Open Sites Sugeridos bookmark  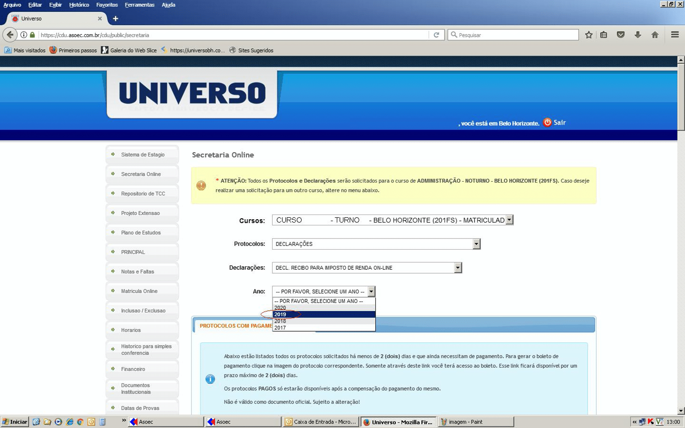[251, 50]
